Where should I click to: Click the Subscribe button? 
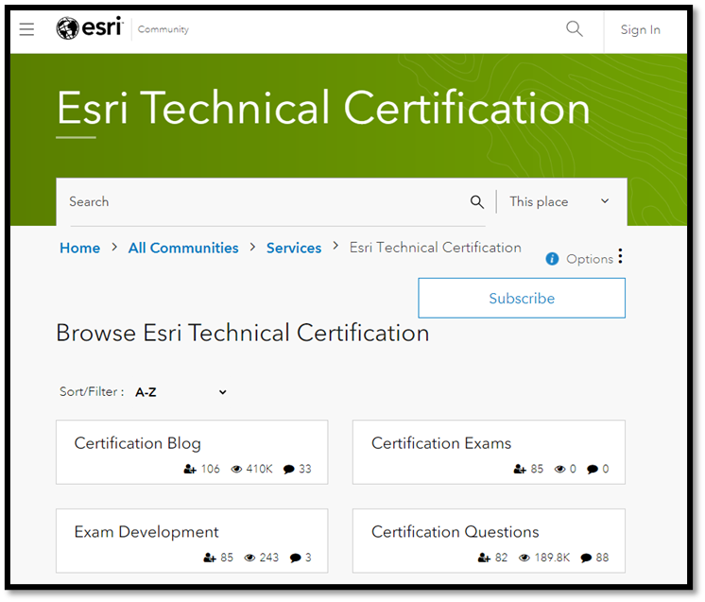[x=522, y=298]
